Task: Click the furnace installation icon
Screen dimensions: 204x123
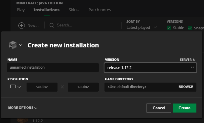Action: [x=13, y=45]
